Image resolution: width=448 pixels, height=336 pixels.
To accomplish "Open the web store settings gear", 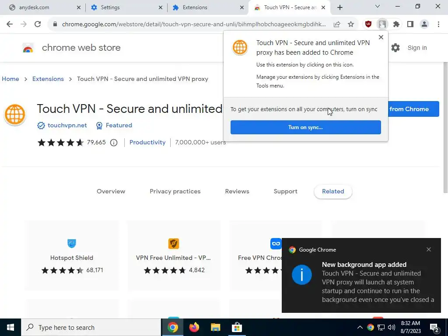I will click(395, 48).
